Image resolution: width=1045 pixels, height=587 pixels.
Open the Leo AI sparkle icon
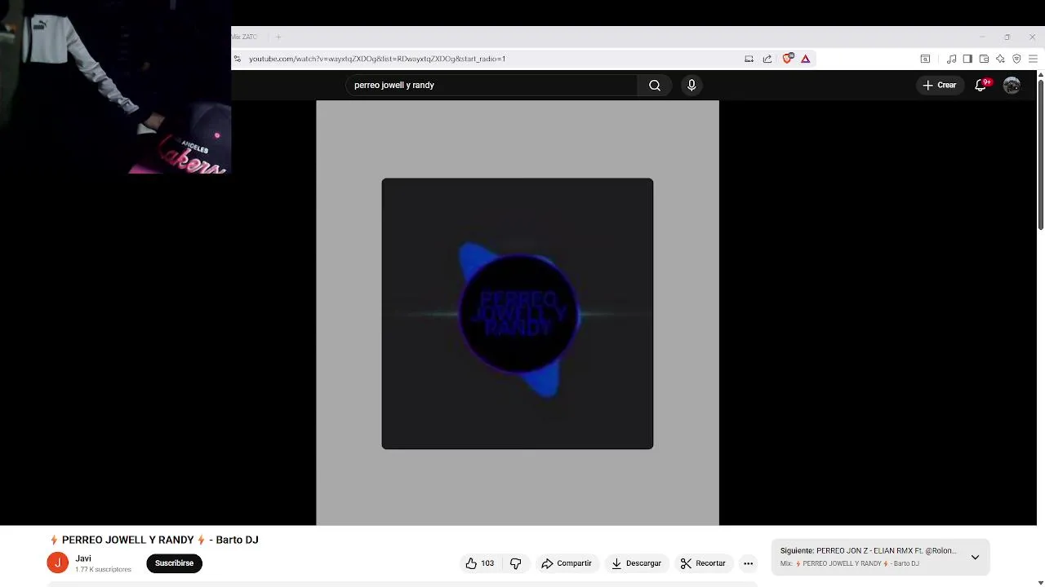1000,59
